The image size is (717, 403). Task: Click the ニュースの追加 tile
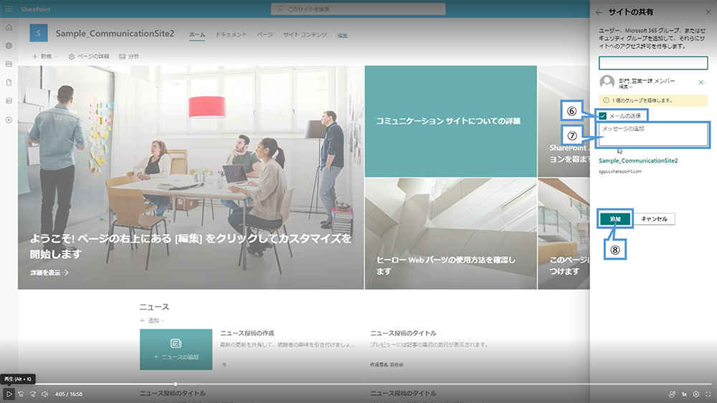pyautogui.click(x=176, y=349)
